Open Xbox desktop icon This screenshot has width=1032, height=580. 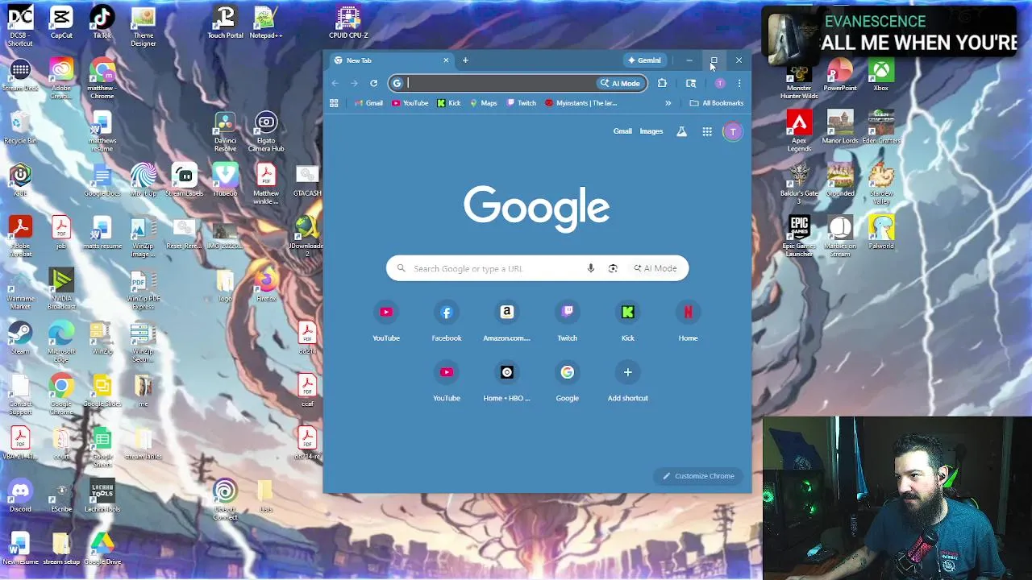tap(881, 75)
